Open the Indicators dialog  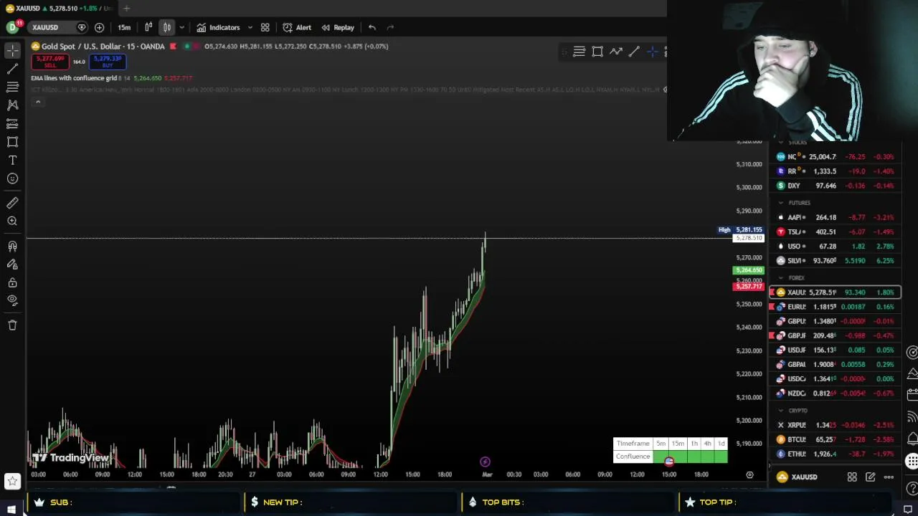(x=218, y=27)
